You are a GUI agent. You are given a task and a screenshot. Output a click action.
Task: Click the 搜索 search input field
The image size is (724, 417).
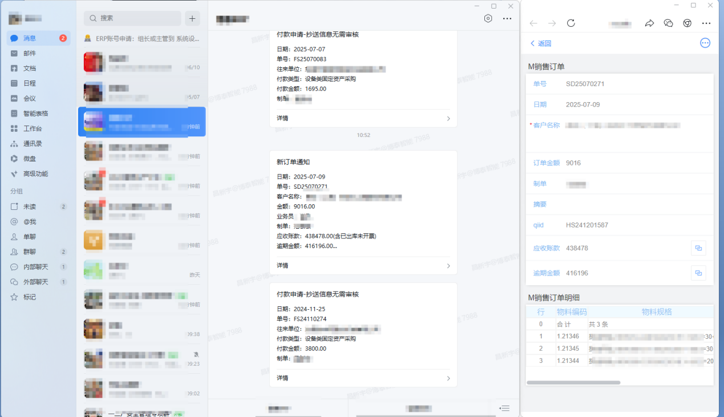(128, 18)
